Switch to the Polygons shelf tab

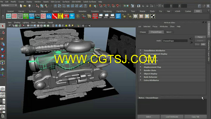point(44,11)
